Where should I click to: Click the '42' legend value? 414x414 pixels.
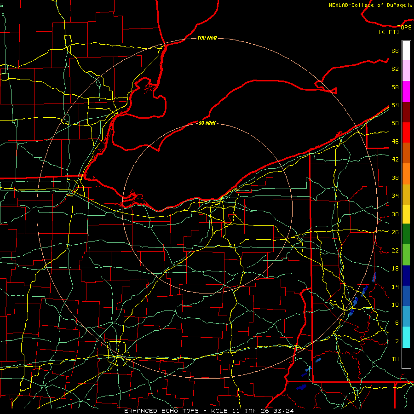coord(395,160)
